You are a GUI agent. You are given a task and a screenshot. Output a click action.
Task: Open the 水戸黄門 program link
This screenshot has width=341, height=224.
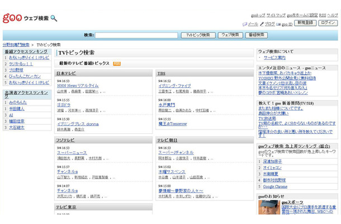pyautogui.click(x=167, y=105)
